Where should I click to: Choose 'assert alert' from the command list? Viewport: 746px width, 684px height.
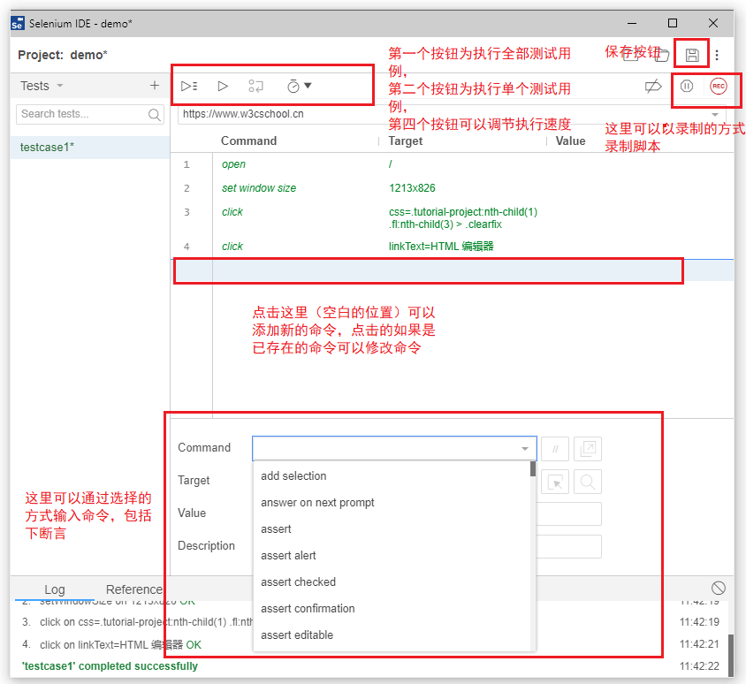288,555
